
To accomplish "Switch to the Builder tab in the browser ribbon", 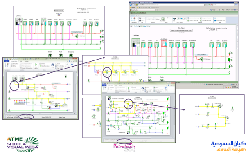I will click(138, 16).
